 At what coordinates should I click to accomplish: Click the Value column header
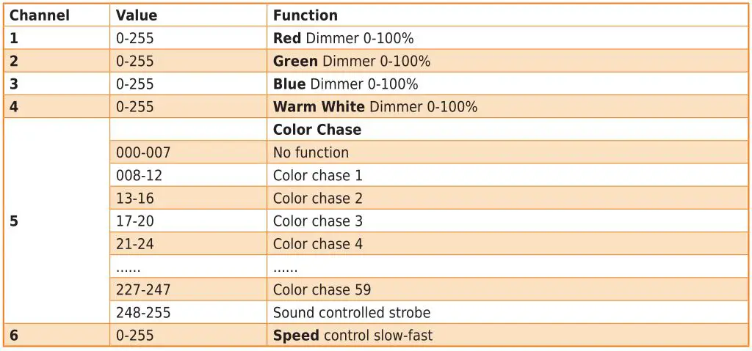(x=137, y=15)
